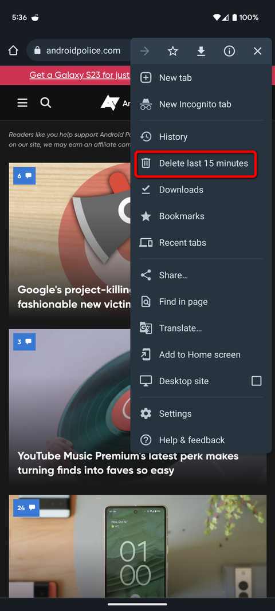Open 3 comments badge on second article
This screenshot has height=611, width=275.
pyautogui.click(x=24, y=342)
